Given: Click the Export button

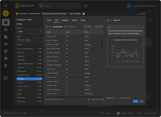Looking at the screenshot, I should click(99, 27).
